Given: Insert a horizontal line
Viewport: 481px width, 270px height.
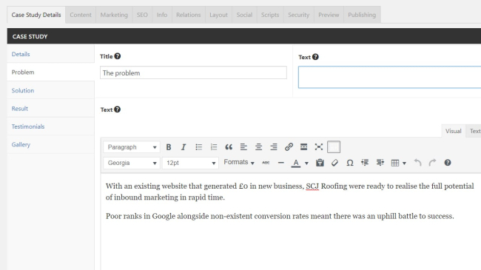Looking at the screenshot, I should [x=280, y=163].
